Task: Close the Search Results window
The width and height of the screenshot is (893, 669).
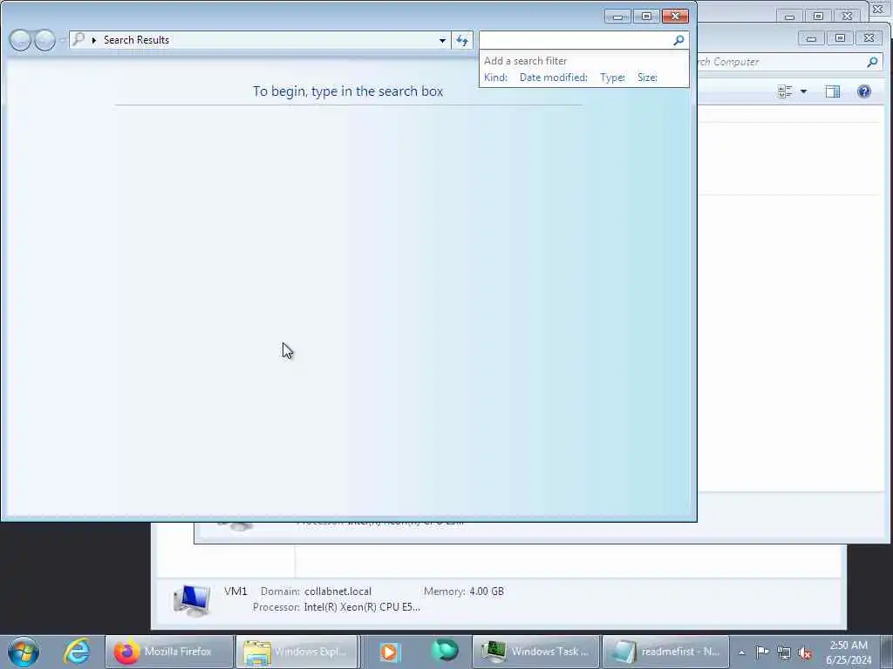Action: tap(676, 17)
